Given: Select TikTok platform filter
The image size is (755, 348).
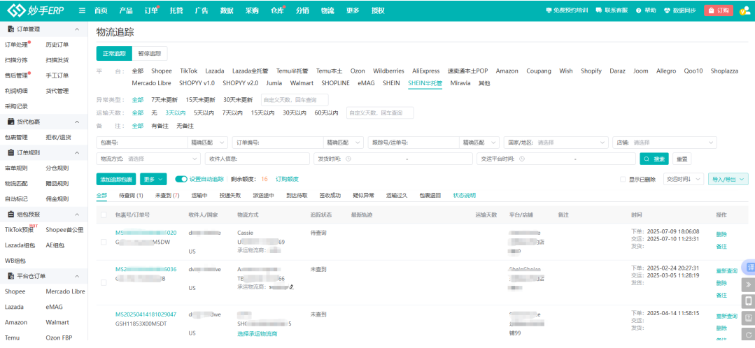Looking at the screenshot, I should (189, 71).
